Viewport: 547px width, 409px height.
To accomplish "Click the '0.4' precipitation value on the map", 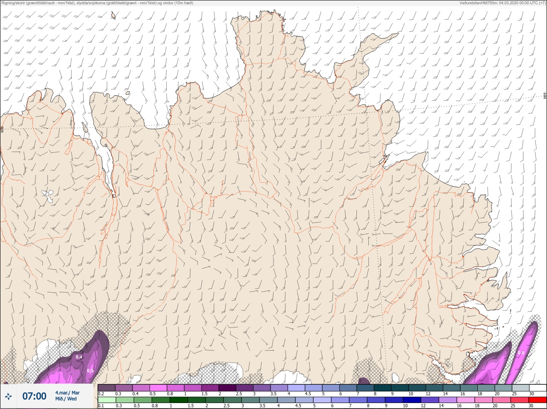I will (x=79, y=357).
